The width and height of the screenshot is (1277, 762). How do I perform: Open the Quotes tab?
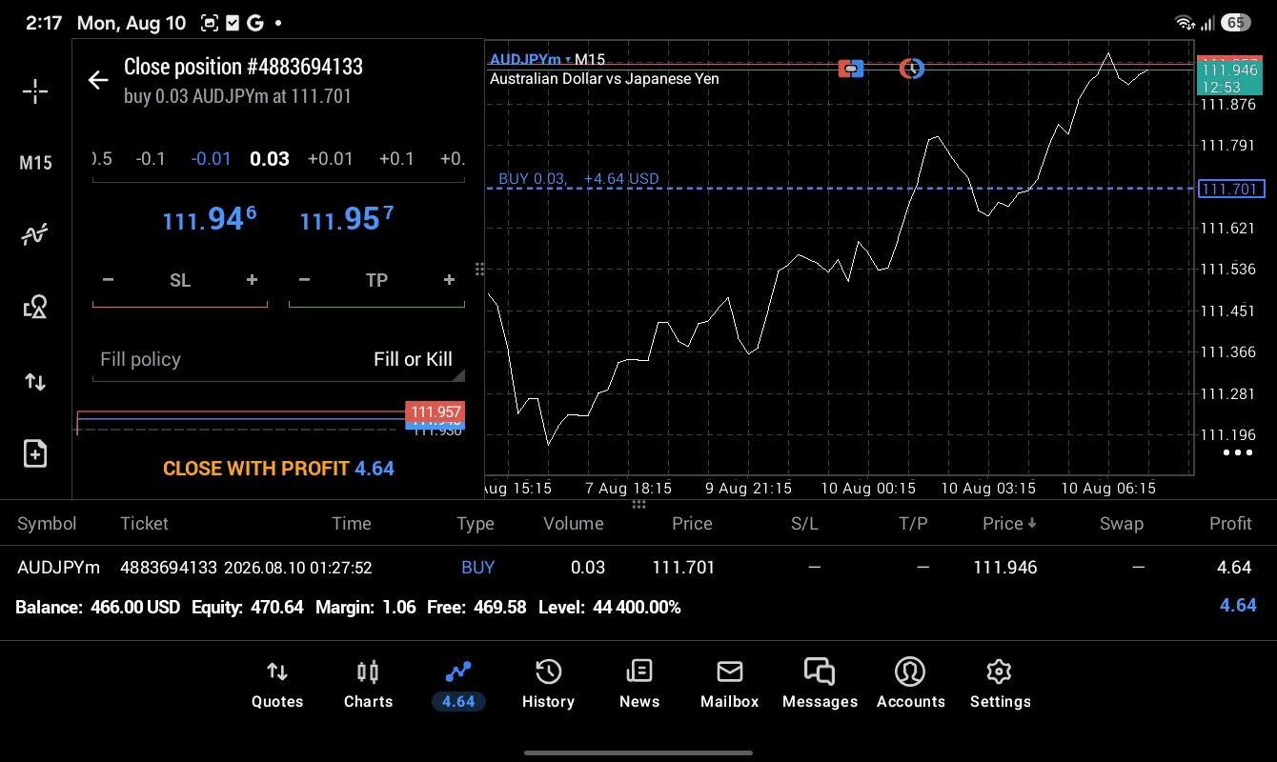(277, 684)
